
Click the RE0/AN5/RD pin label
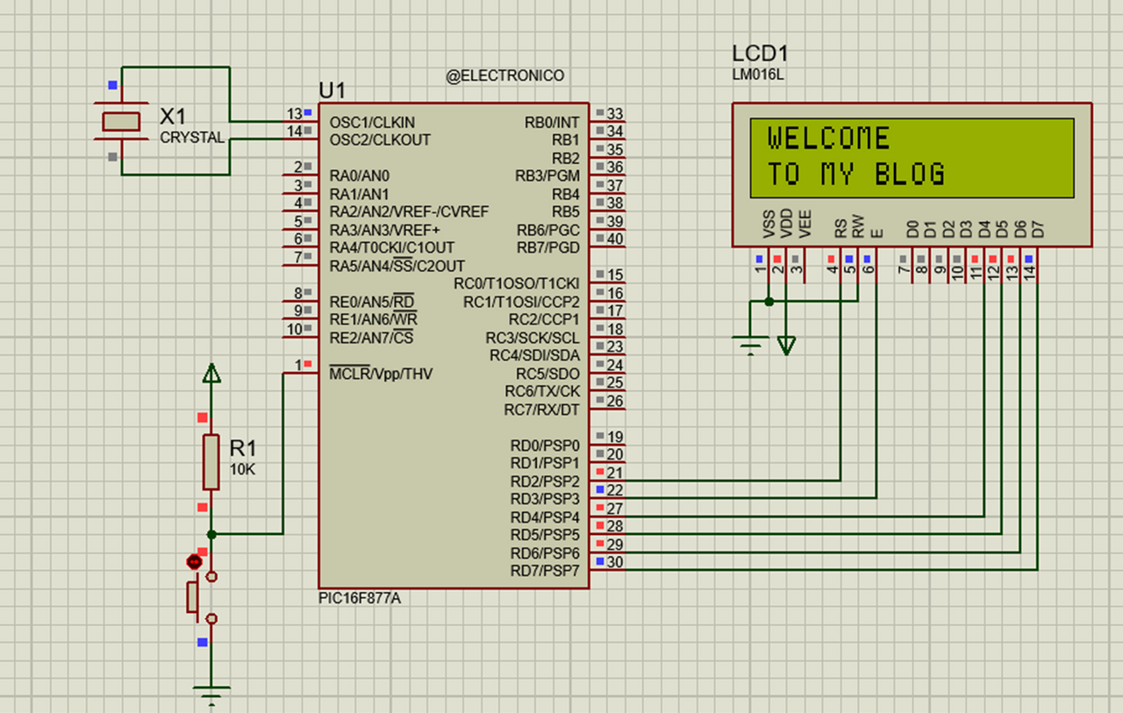(373, 302)
